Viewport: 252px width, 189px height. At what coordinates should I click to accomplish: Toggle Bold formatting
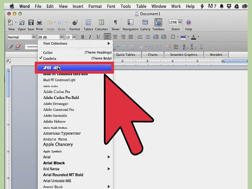click(83, 37)
